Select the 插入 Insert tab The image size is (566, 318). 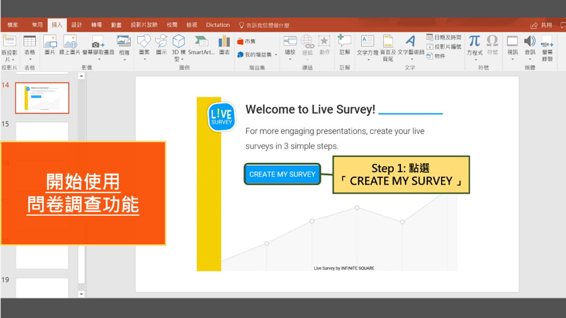click(57, 25)
